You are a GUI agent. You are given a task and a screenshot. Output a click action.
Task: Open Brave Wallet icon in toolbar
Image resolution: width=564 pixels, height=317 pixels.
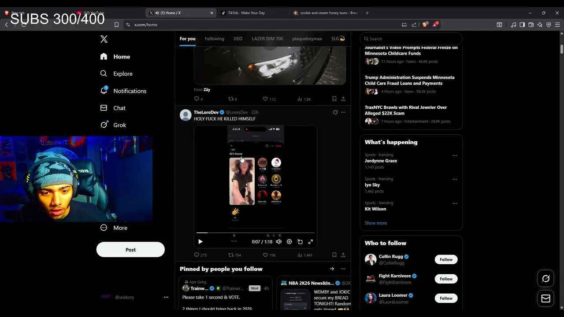coord(531,25)
